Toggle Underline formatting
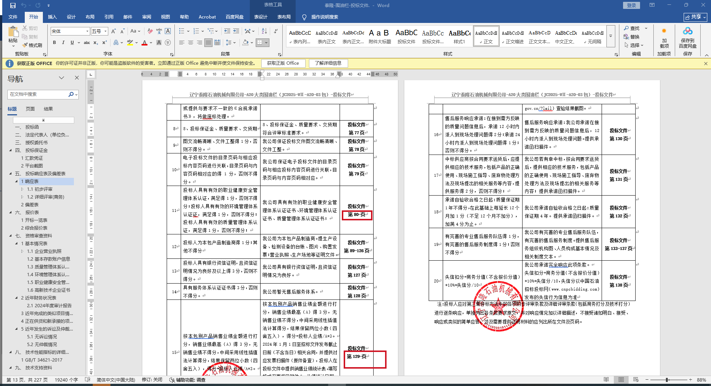Screen dimensions: 711x386 72,43
